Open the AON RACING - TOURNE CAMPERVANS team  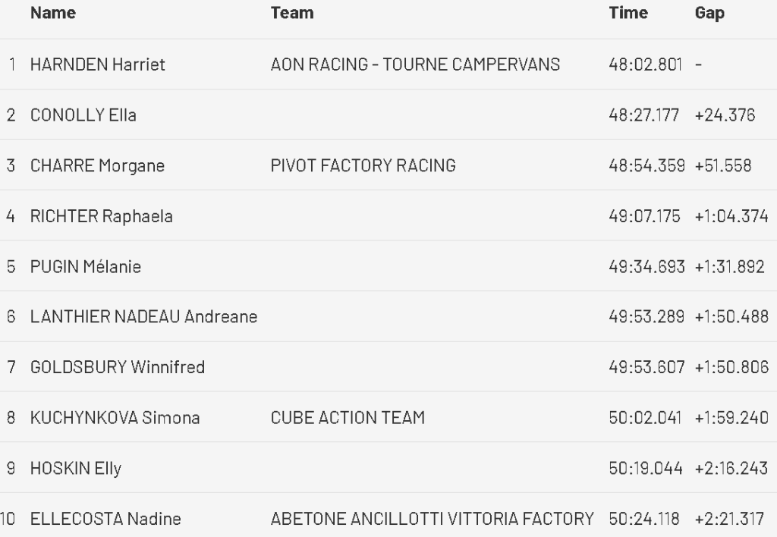[x=415, y=64]
